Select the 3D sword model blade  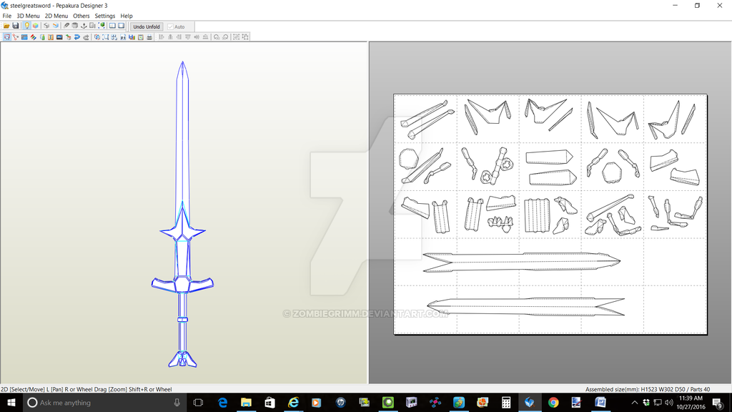click(x=182, y=140)
